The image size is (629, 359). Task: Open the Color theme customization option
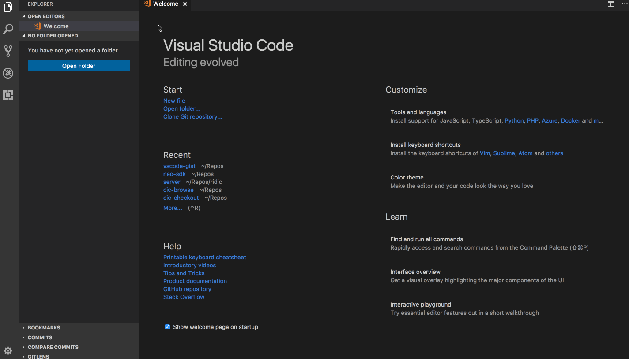tap(407, 177)
